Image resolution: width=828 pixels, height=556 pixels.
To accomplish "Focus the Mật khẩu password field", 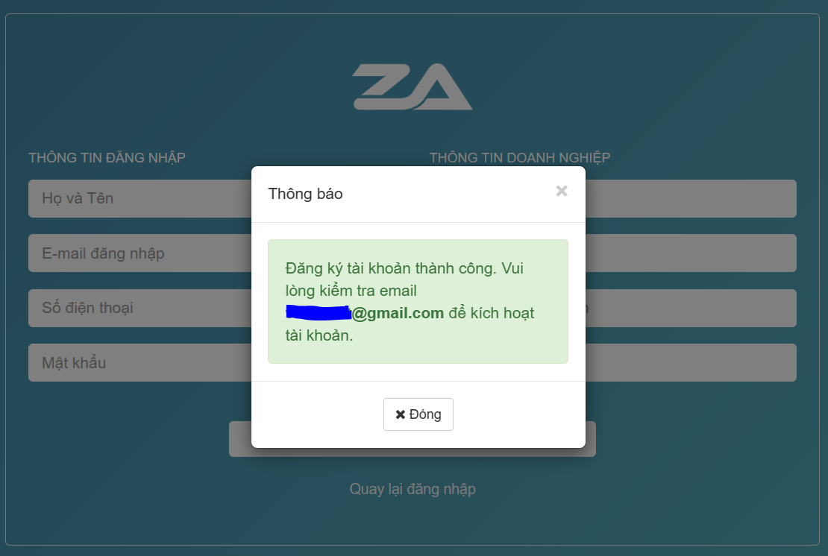I will pos(139,363).
